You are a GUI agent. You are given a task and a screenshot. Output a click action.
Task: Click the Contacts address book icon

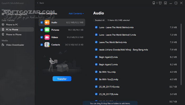(47, 45)
